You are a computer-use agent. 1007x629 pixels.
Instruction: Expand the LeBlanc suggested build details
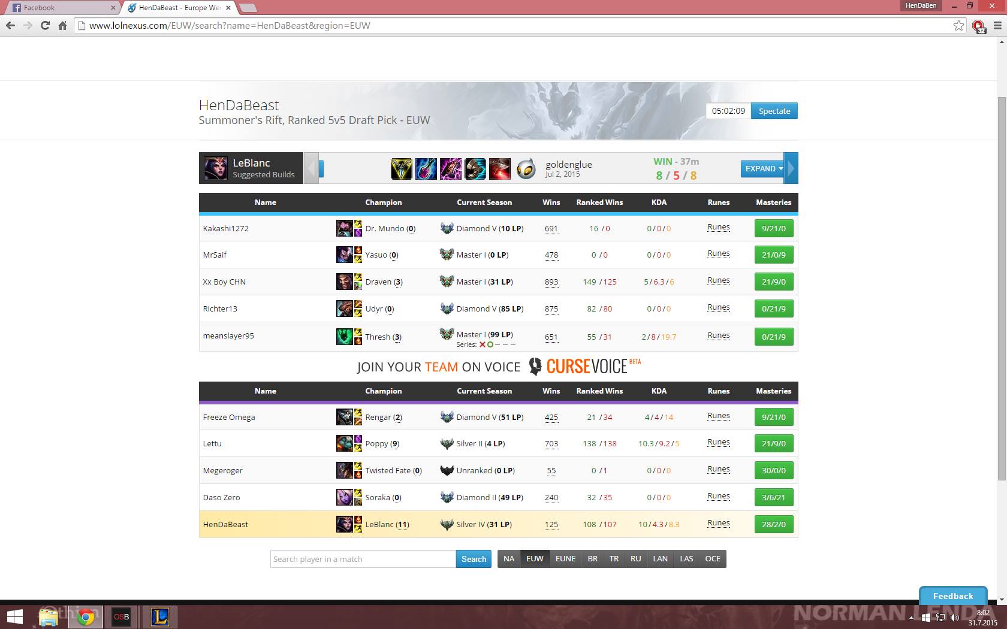tap(762, 169)
